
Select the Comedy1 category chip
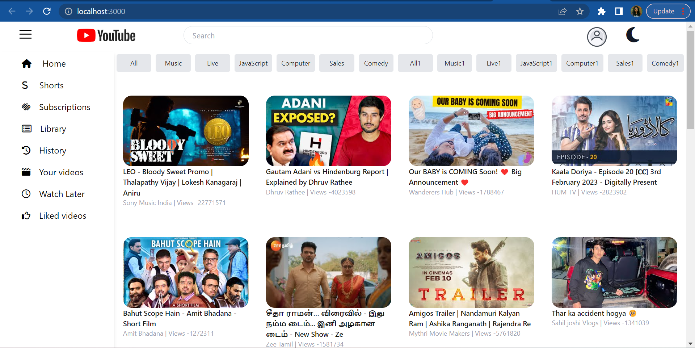(665, 63)
